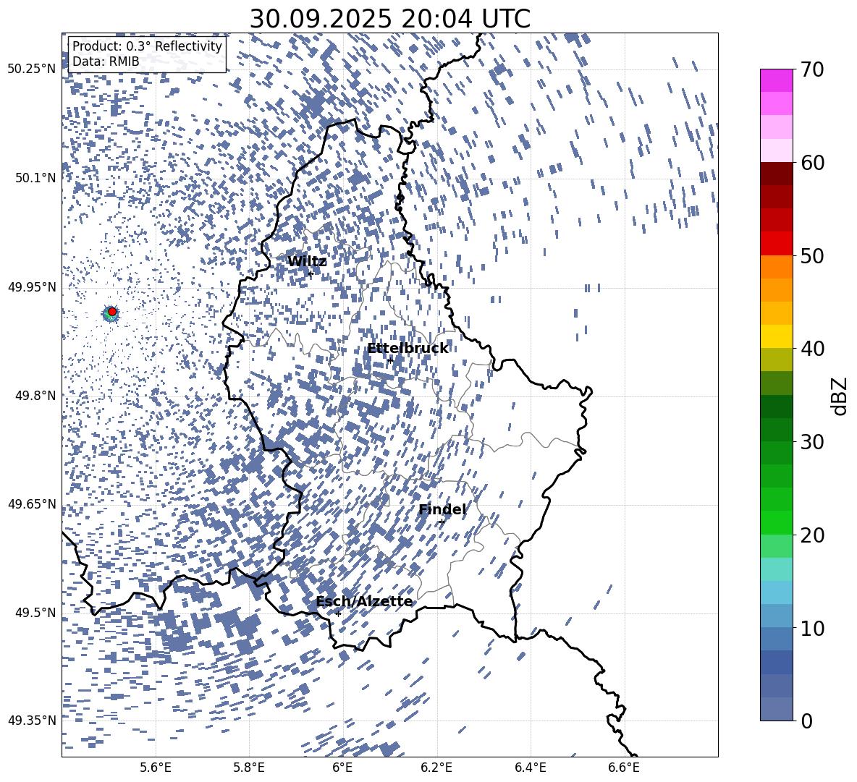
Task: Click the 49.8°N latitude tick label
Action: tap(35, 396)
